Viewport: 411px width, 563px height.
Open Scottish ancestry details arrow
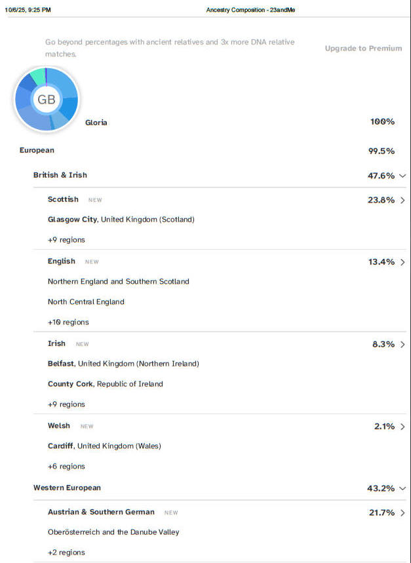pyautogui.click(x=402, y=200)
